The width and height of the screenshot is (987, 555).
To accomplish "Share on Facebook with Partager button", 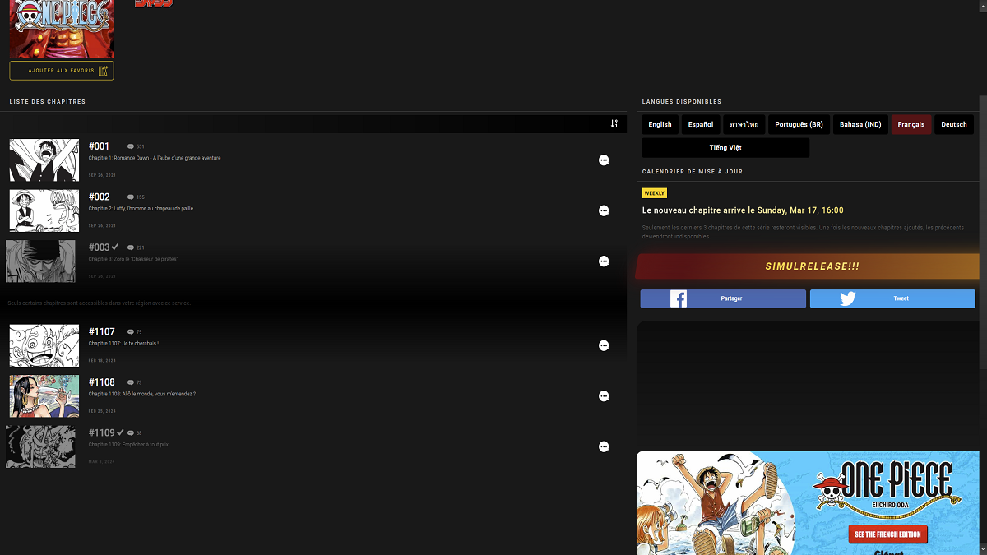I will [723, 298].
